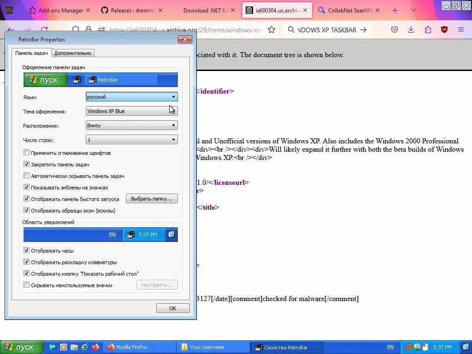The height and width of the screenshot is (354, 472).
Task: Click the Выбрать папку button
Action: [152, 199]
